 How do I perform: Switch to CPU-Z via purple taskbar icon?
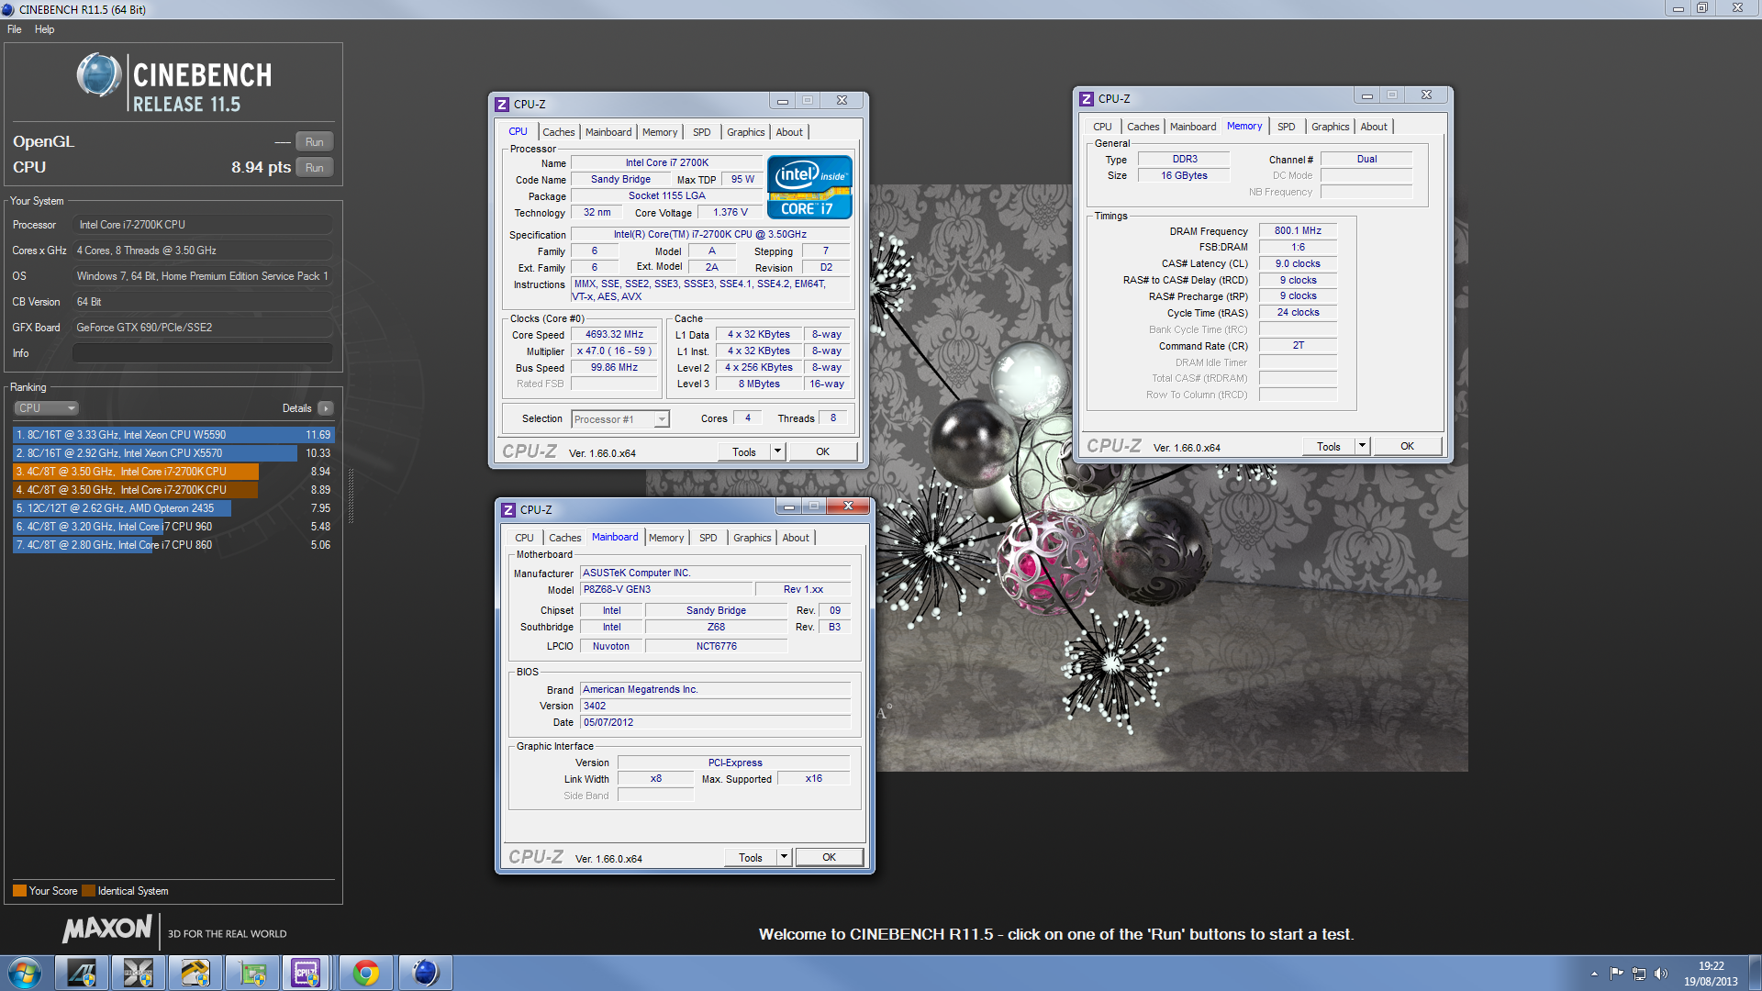[x=307, y=973]
